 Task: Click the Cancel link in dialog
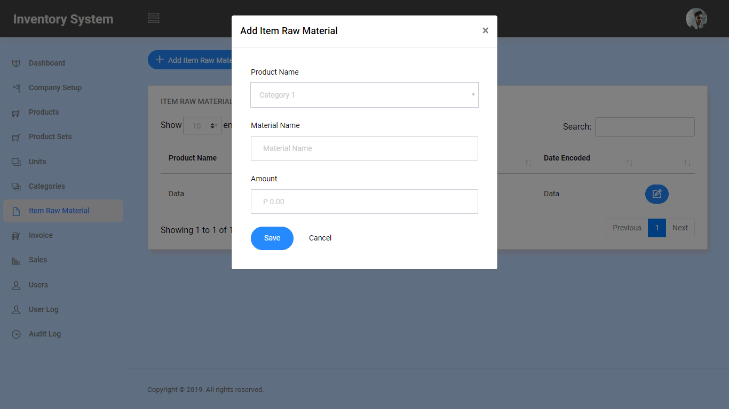point(320,238)
